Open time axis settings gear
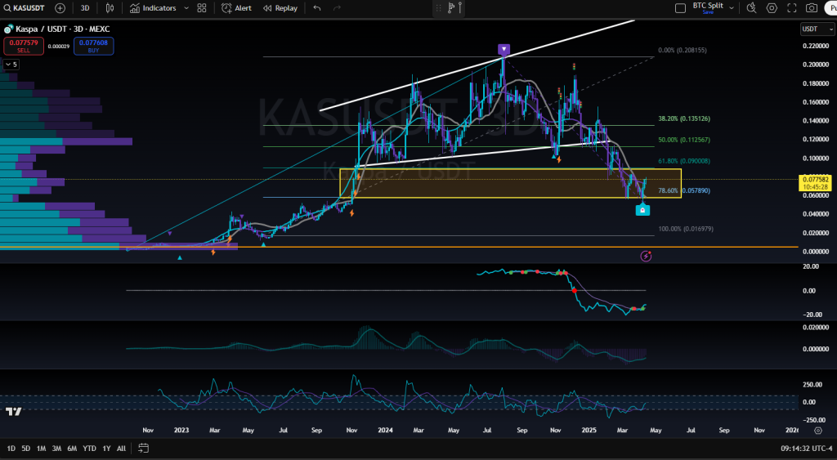This screenshot has width=837, height=460. tap(817, 430)
